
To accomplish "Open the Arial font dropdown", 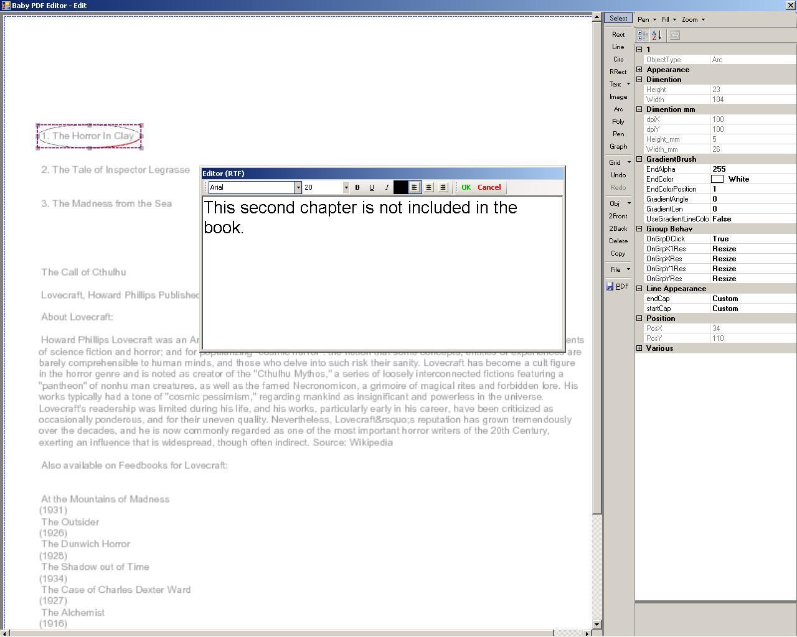I will [x=298, y=187].
